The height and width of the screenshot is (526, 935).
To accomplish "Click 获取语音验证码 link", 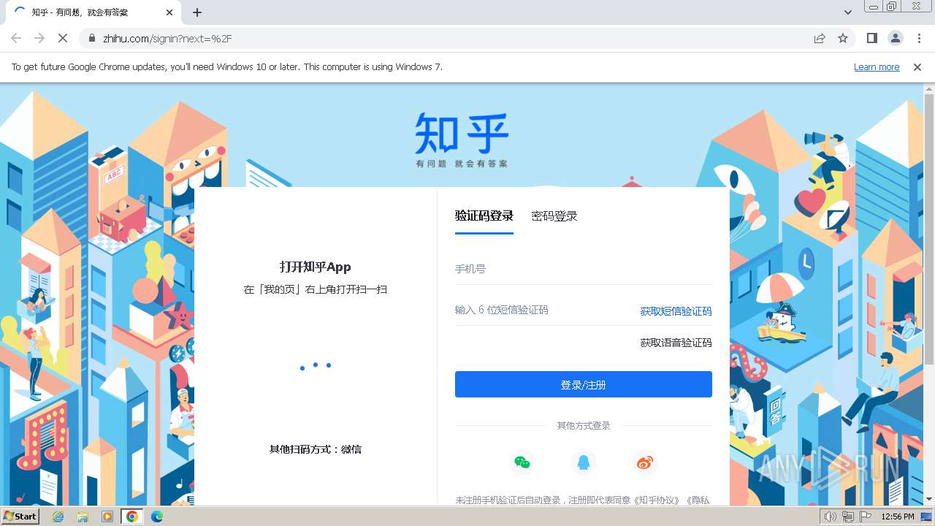I will tap(676, 343).
